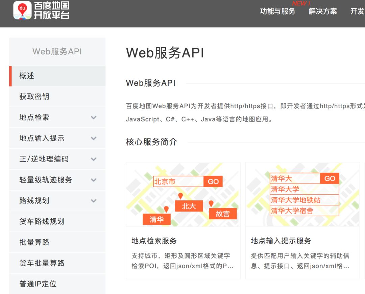This screenshot has height=294, width=365.
Task: Click the Web服务API sidebar header
Action: 57,51
